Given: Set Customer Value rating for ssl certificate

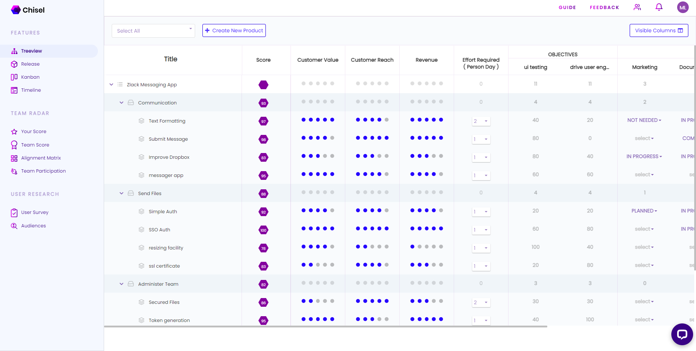Looking at the screenshot, I should point(317,265).
